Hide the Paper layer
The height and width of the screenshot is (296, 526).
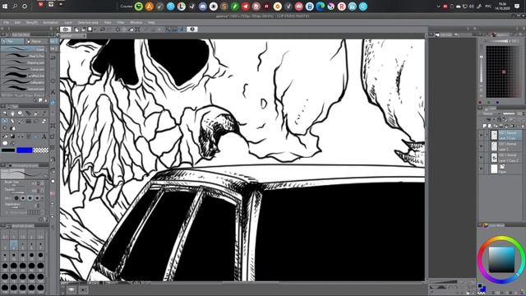[x=482, y=169]
